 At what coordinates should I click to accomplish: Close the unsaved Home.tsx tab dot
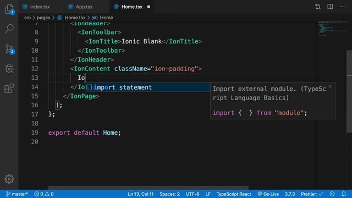coord(148,7)
